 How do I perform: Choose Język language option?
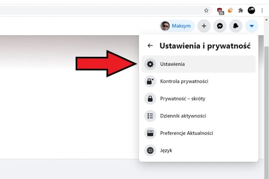coord(198,150)
